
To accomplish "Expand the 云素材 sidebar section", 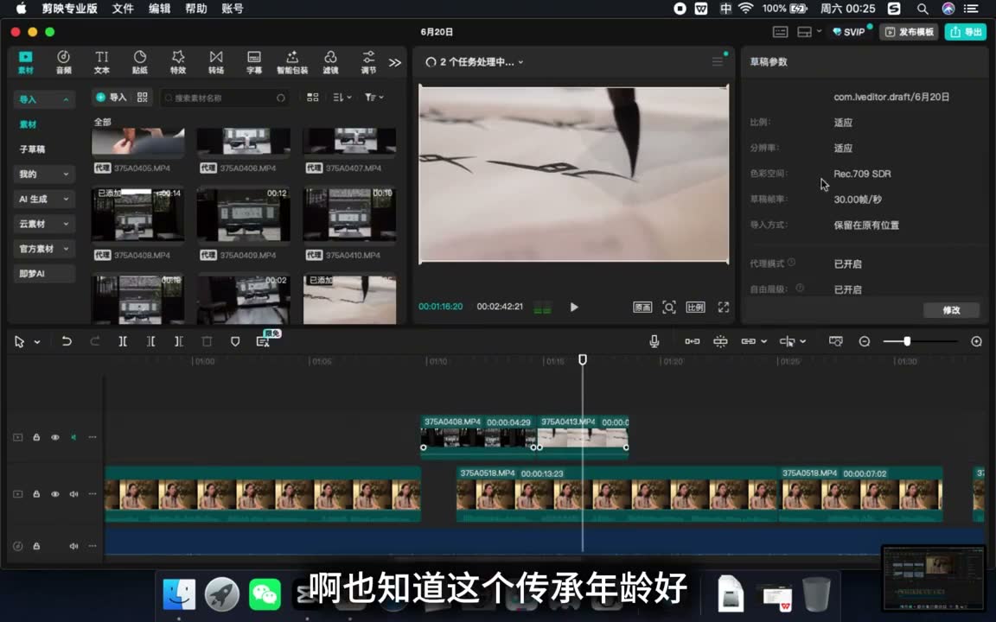I will [x=43, y=224].
